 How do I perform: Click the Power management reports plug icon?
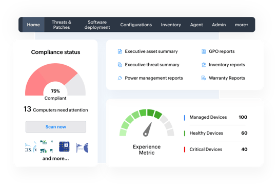(x=120, y=78)
